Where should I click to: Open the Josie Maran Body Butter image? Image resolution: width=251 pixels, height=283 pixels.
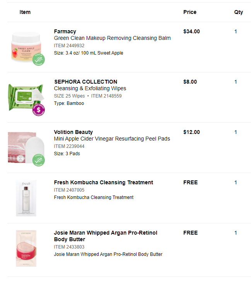(26, 248)
